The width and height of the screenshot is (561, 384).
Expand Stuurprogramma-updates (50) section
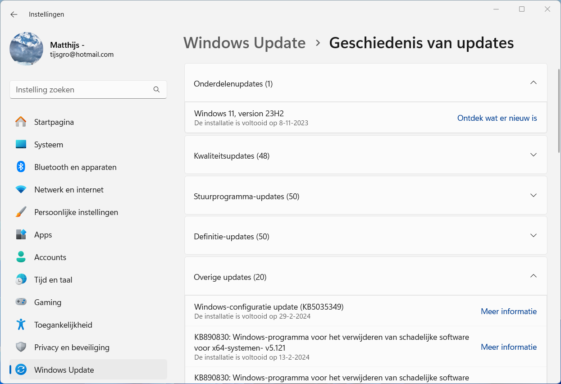click(x=534, y=196)
